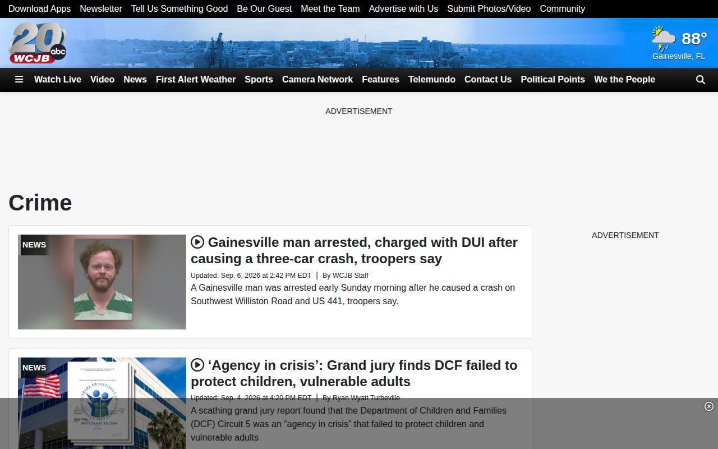The height and width of the screenshot is (449, 718).
Task: Open the Newsletter link
Action: [101, 9]
